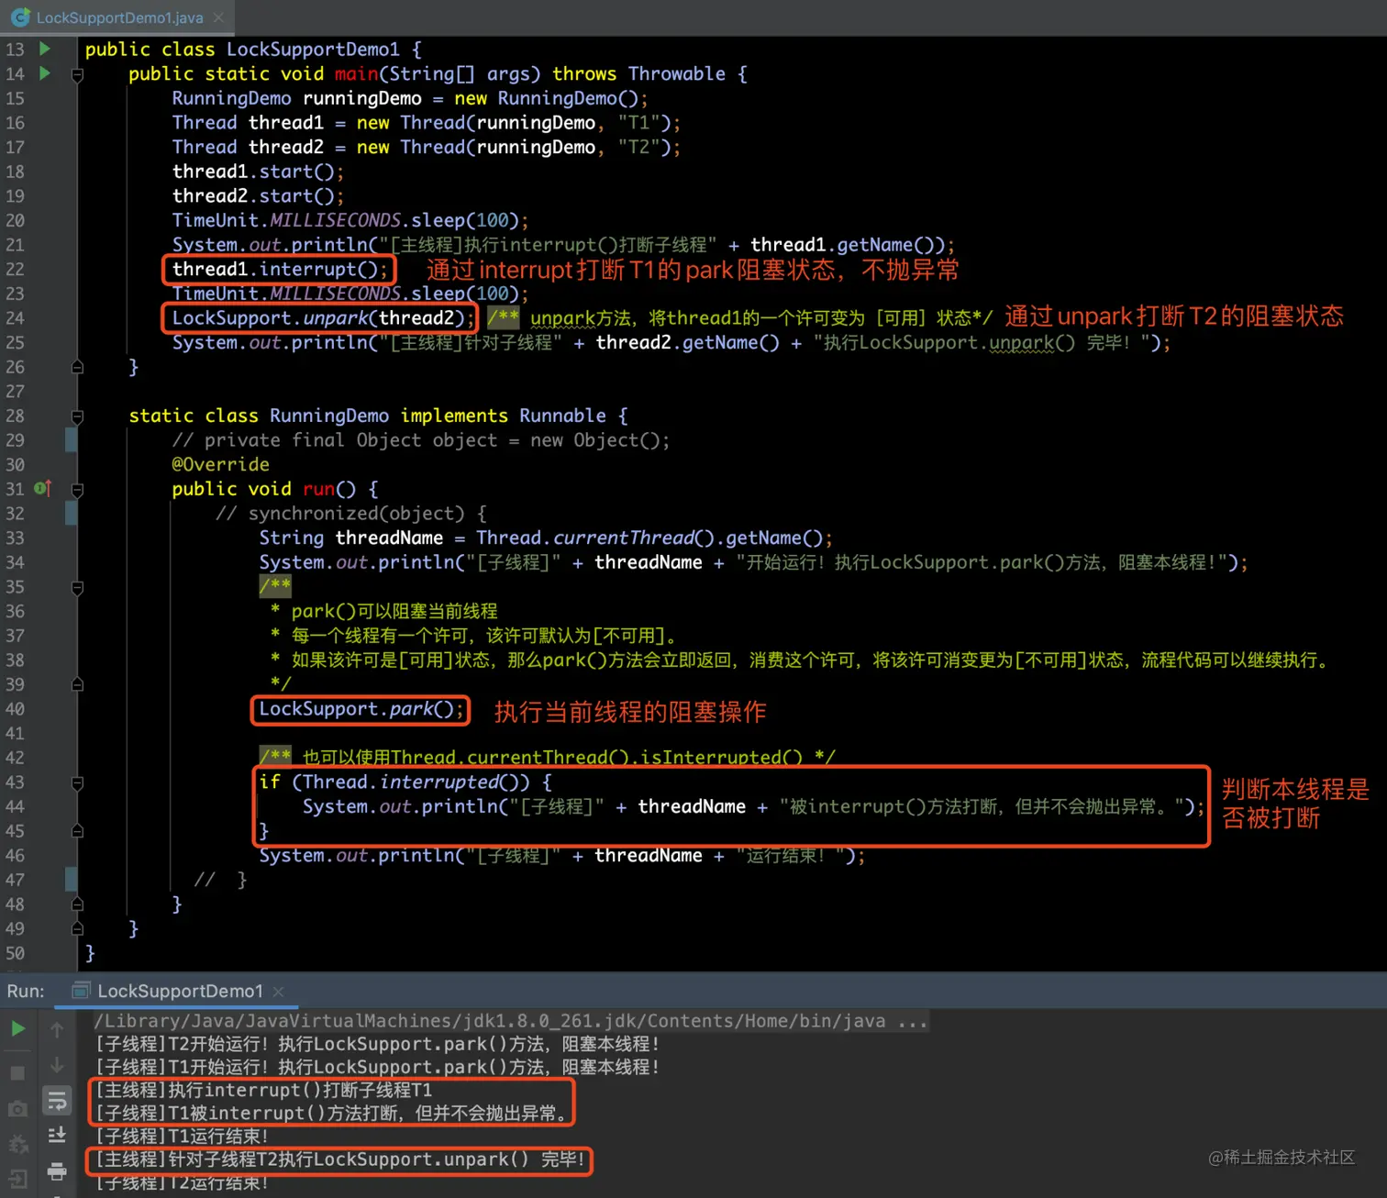Click the 'main' method name
1387x1198 pixels.
click(356, 73)
